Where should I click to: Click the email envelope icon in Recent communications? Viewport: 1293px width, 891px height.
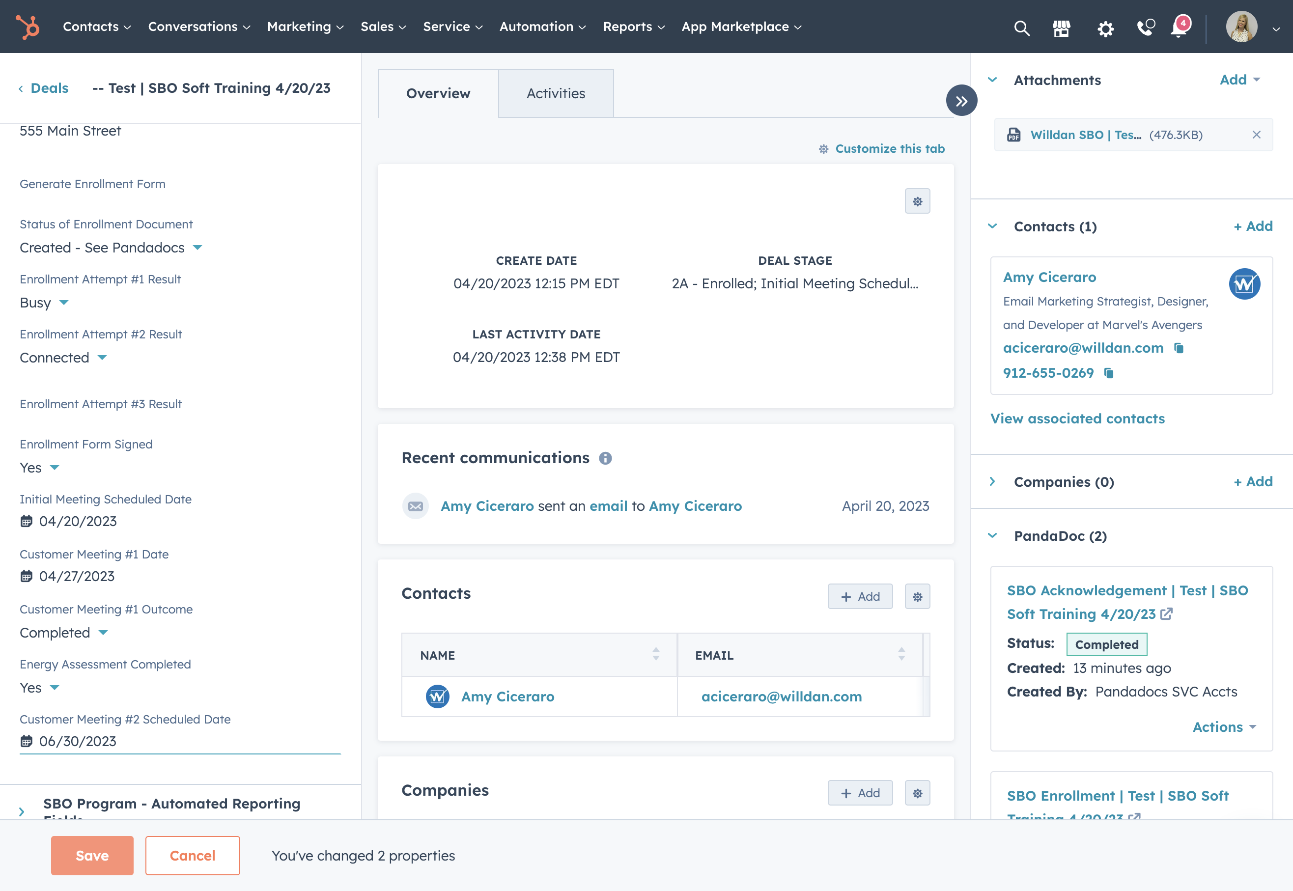416,506
